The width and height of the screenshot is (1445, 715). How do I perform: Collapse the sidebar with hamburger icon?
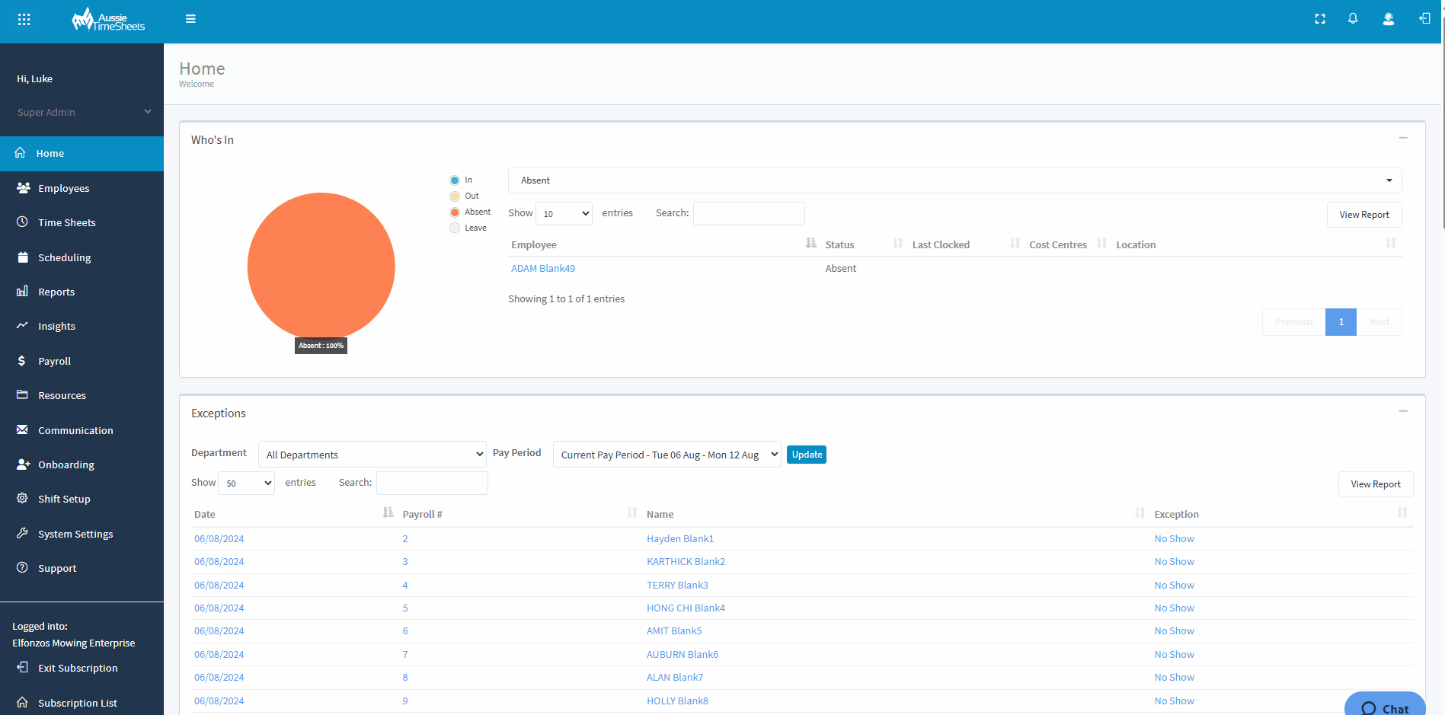(x=190, y=18)
